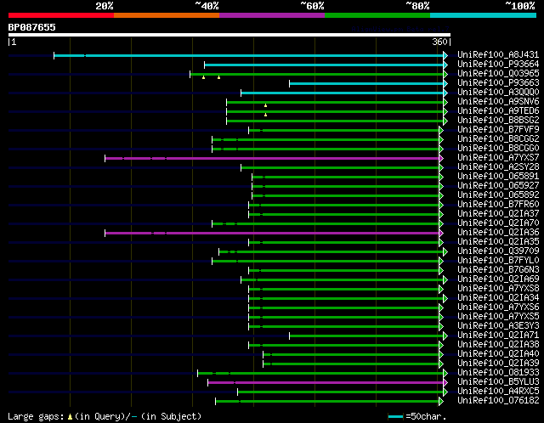Image resolution: width=544 pixels, height=423 pixels.
Task: Click the UniRef100_B8CGG0 label
Action: 498,149
